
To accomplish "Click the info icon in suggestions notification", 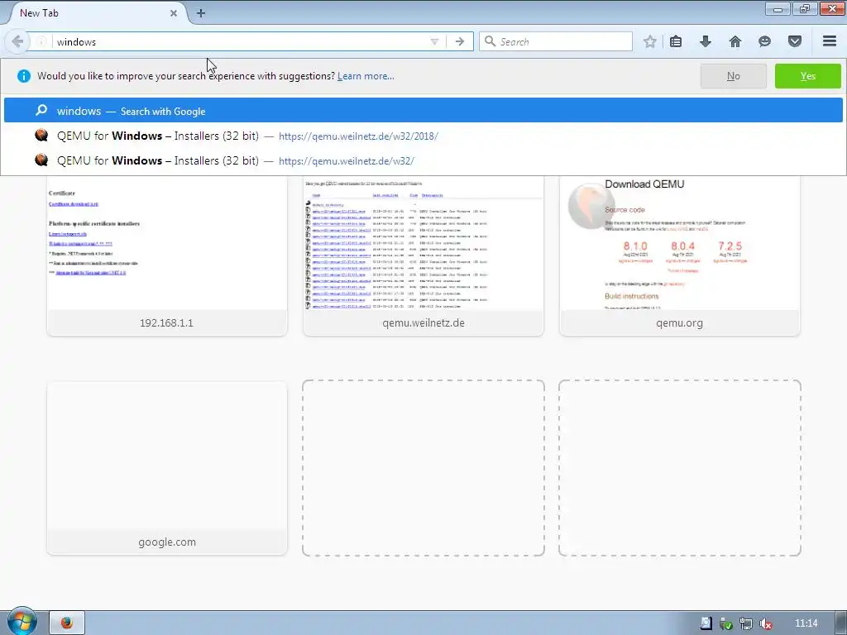I will [24, 76].
